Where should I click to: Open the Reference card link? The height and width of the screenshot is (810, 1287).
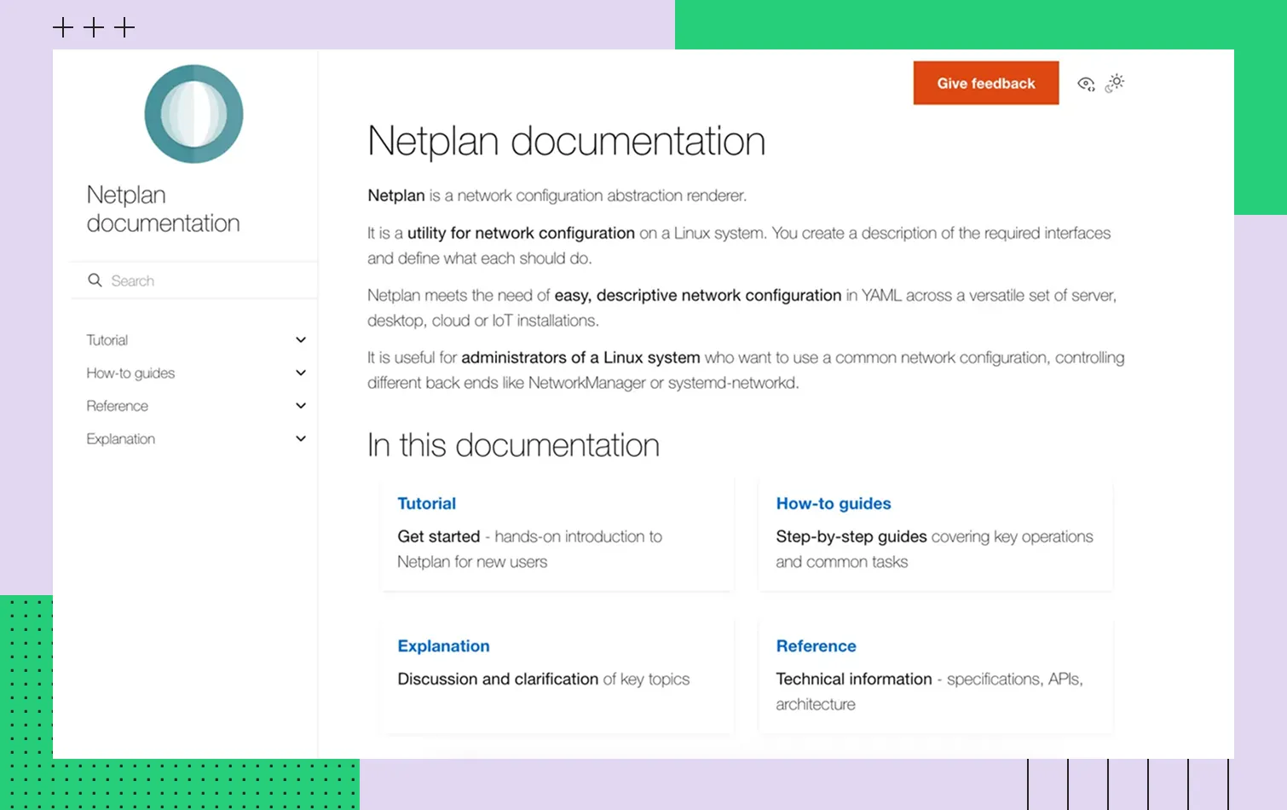click(x=816, y=645)
